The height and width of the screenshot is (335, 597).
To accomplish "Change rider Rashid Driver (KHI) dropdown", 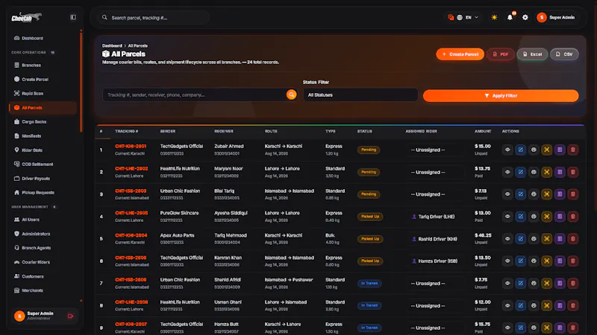I will pos(436,239).
